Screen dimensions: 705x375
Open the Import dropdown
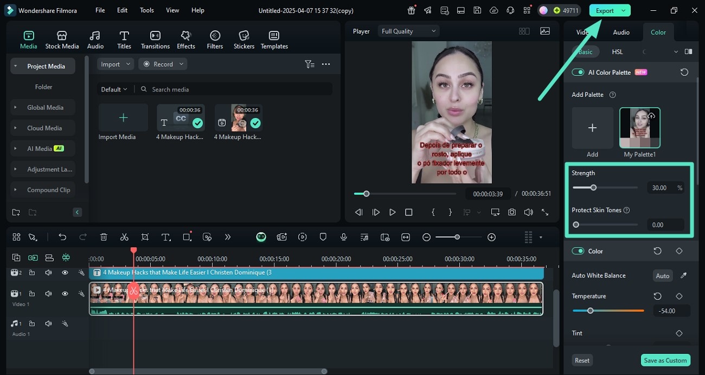[x=116, y=64]
